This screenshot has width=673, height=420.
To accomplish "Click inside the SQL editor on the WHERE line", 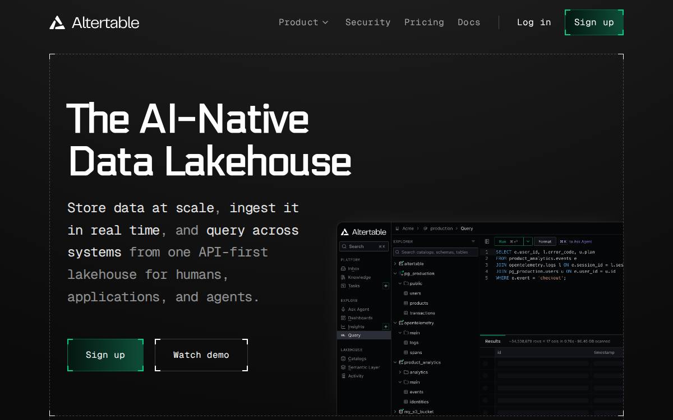I will 531,278.
